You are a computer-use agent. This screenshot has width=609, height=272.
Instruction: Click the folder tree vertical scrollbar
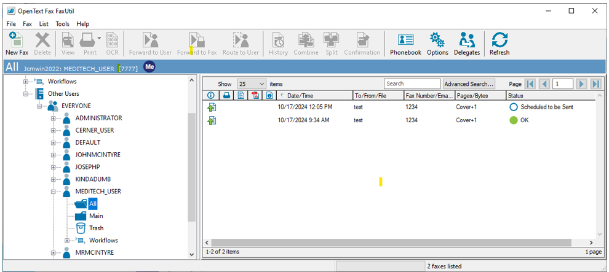(x=191, y=167)
